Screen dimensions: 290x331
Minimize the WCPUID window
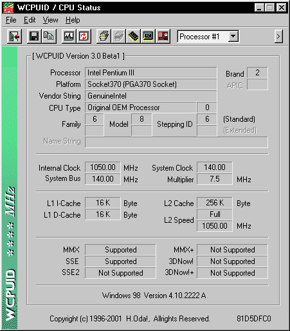click(259, 8)
